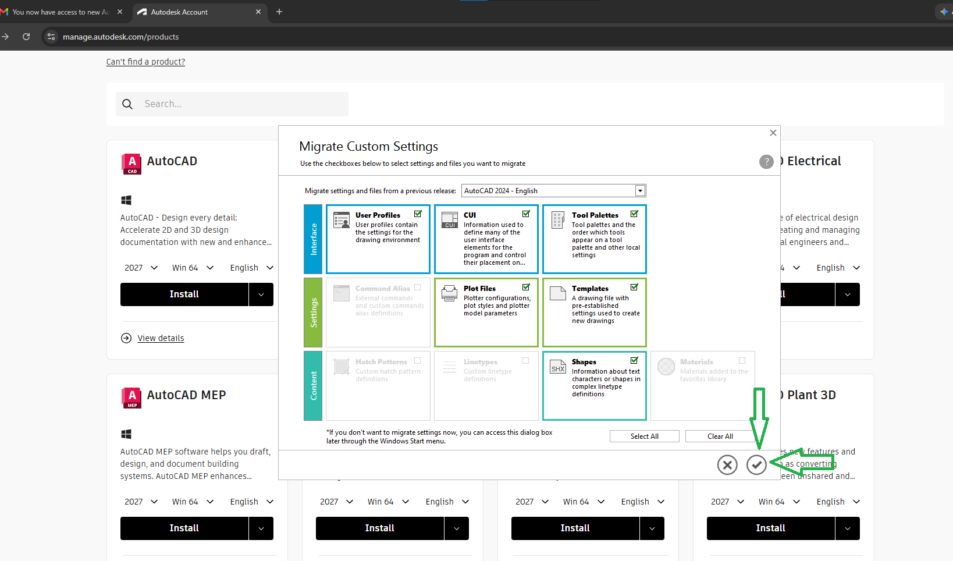Select the Autodesk Account tab
The height and width of the screenshot is (561, 953).
pos(199,12)
